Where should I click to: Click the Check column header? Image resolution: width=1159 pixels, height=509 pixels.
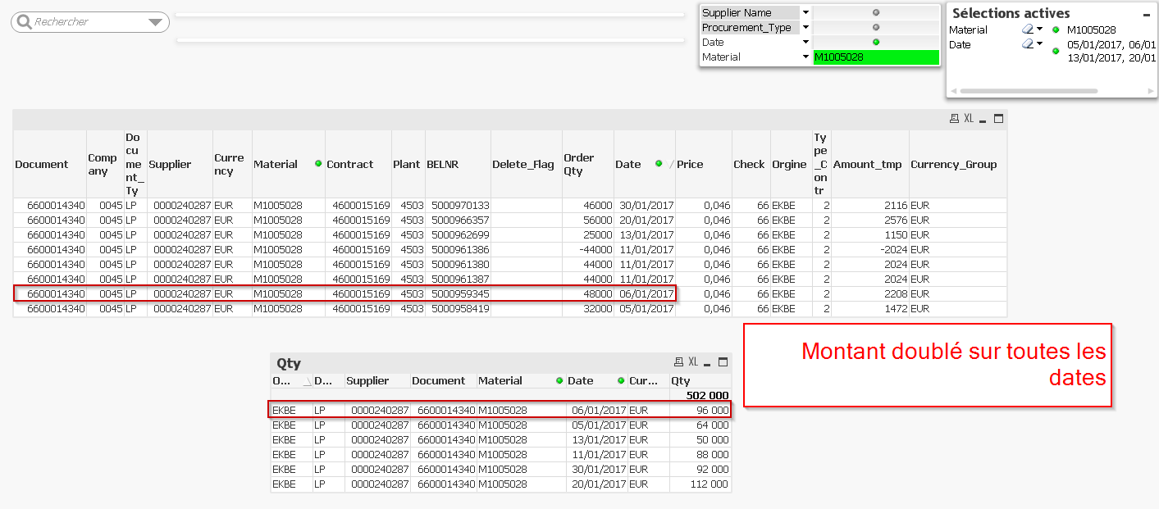point(749,164)
